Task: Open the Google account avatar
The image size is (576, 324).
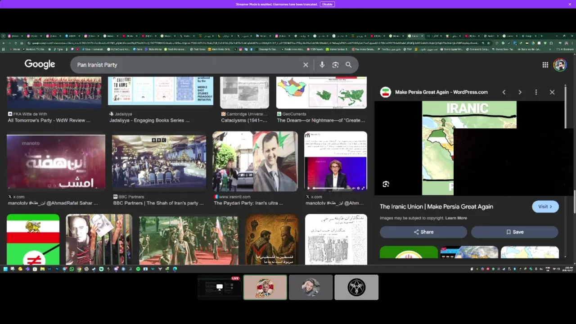Action: [560, 65]
